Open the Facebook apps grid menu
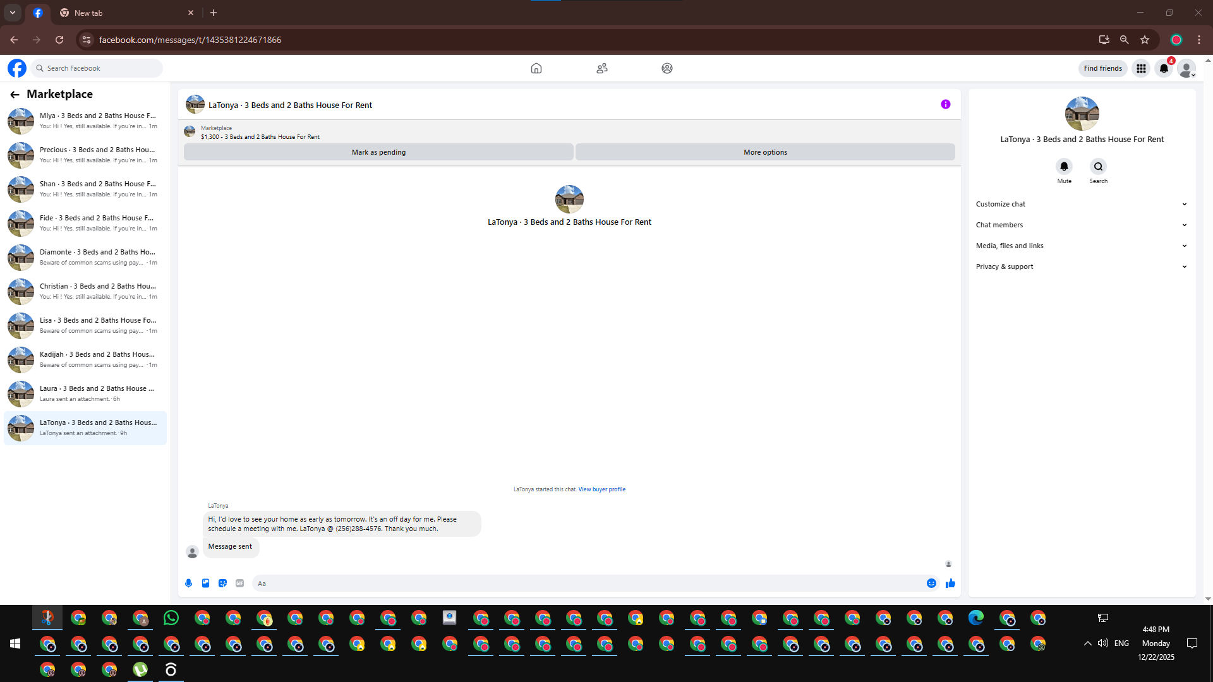This screenshot has width=1213, height=682. pos(1141,68)
